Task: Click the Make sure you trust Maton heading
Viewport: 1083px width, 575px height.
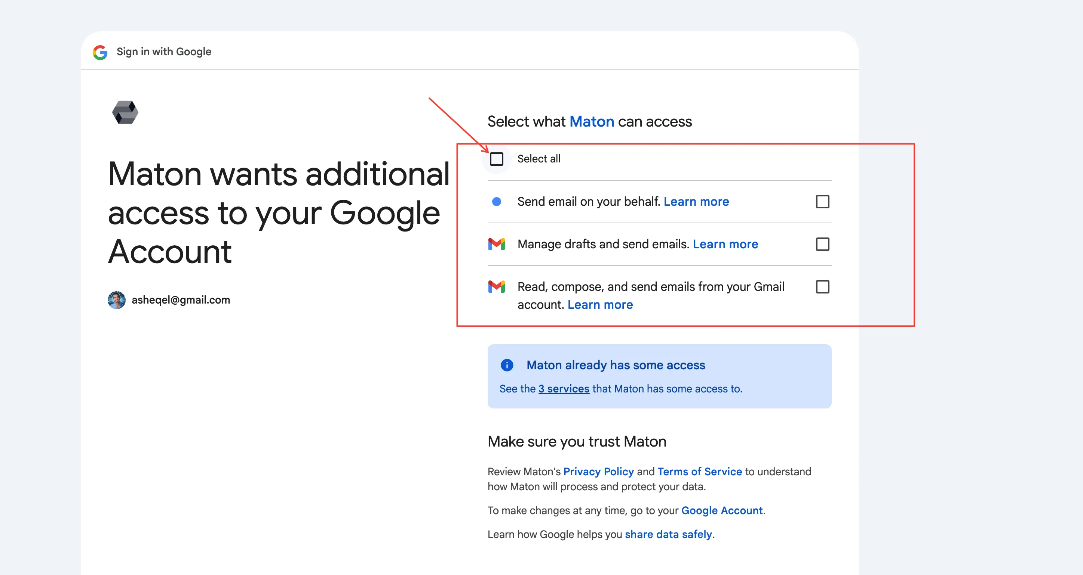Action: [x=577, y=442]
